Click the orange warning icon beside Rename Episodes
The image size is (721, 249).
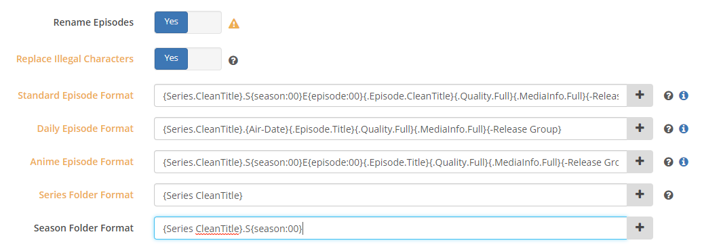(x=233, y=24)
